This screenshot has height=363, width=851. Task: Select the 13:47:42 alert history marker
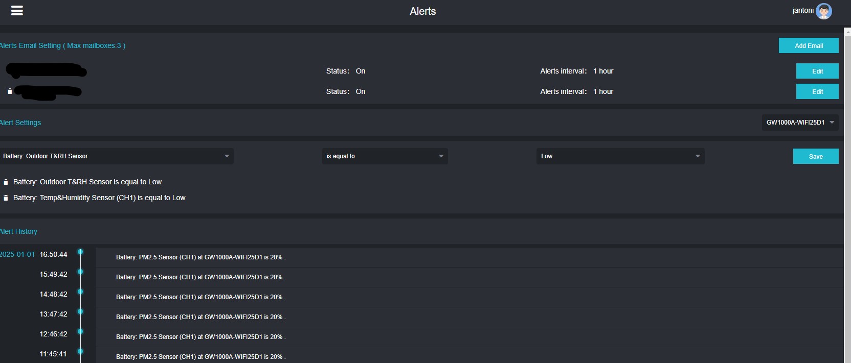(x=80, y=311)
